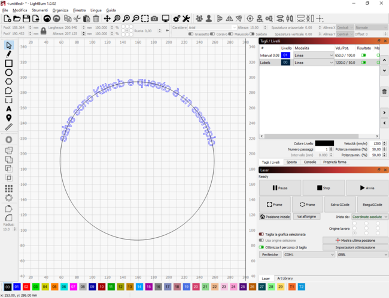Pick the red 02 color swatch

[26, 287]
